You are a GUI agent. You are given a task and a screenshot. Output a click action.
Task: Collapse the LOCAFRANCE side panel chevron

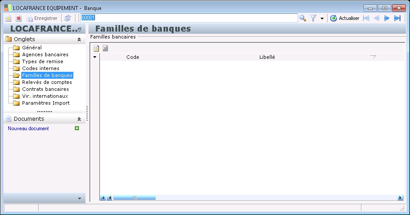(x=79, y=29)
